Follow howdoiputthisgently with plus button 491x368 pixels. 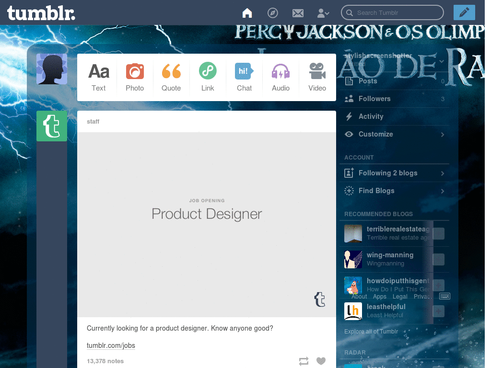pyautogui.click(x=438, y=286)
